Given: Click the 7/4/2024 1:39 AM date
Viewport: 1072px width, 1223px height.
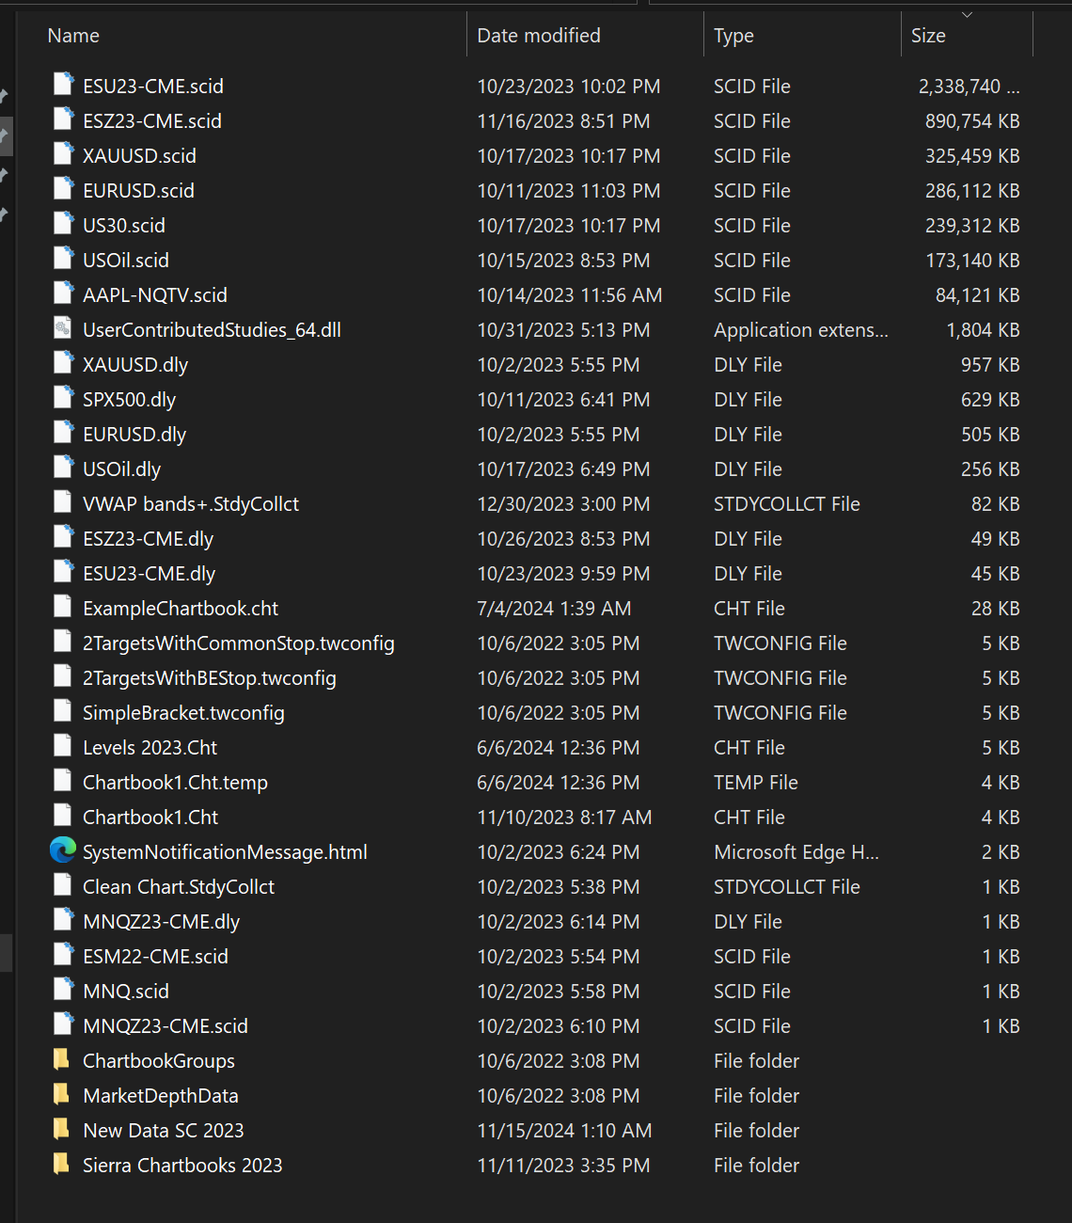Looking at the screenshot, I should point(554,609).
